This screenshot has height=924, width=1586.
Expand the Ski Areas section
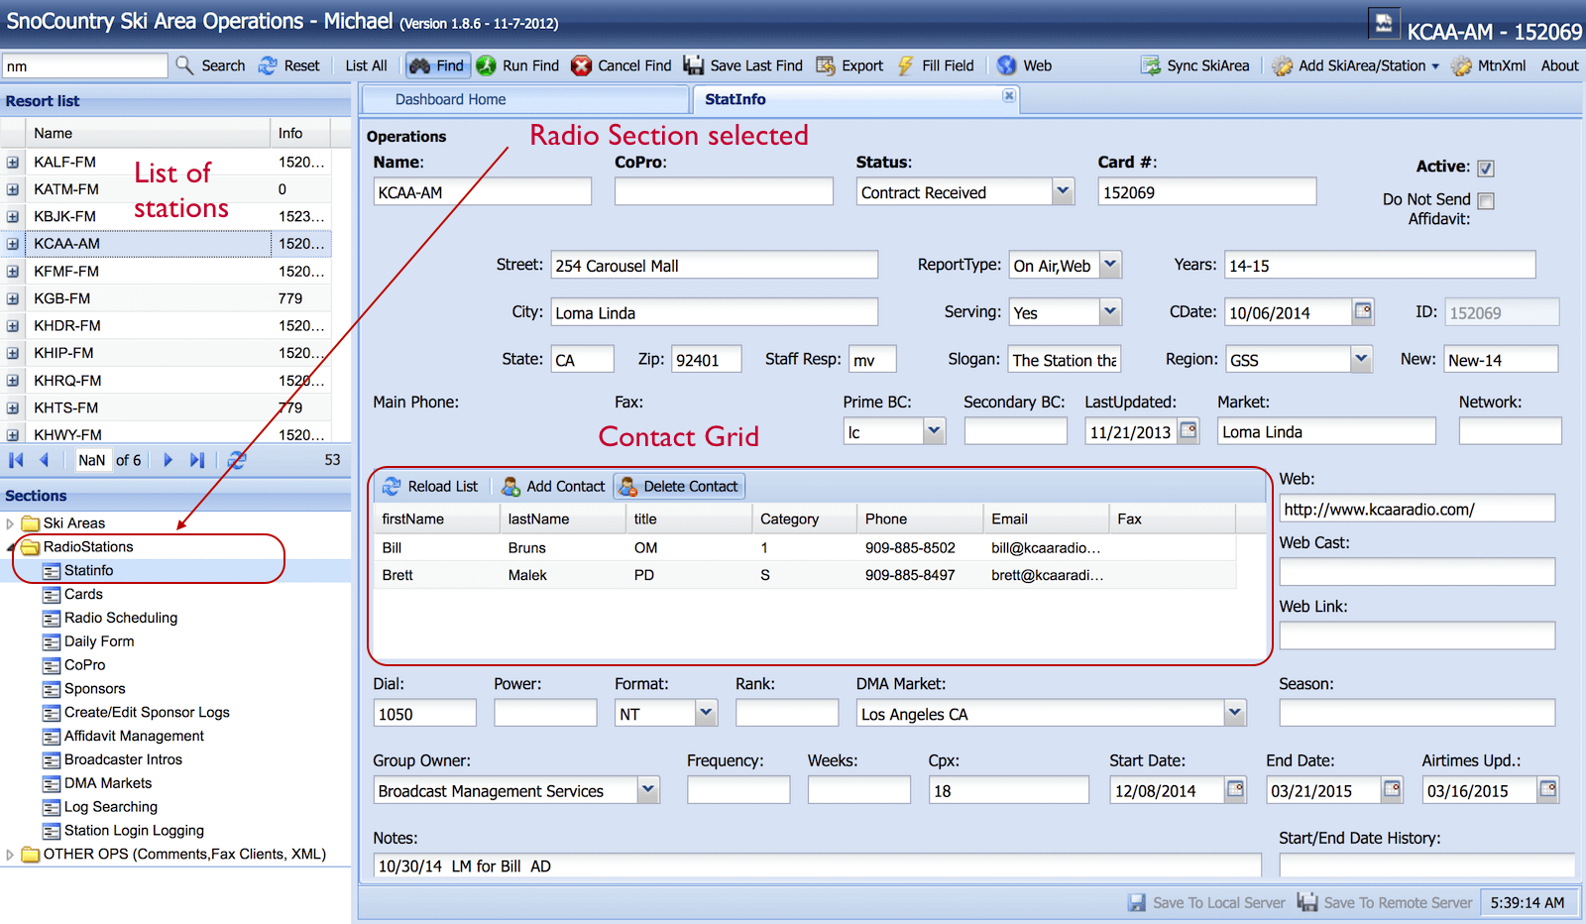pyautogui.click(x=10, y=523)
